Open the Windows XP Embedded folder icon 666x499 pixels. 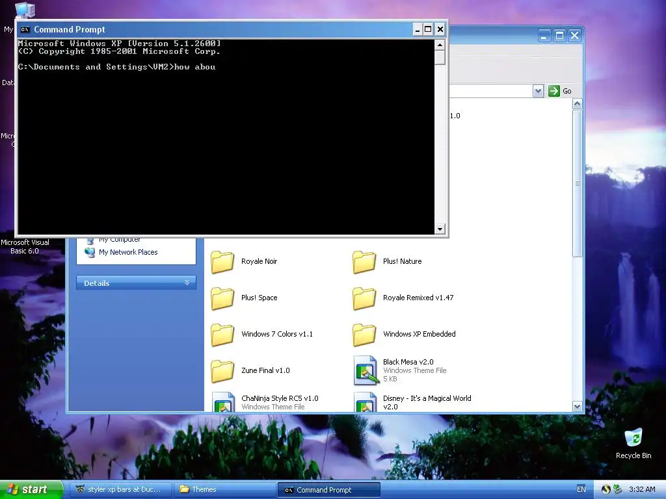pyautogui.click(x=364, y=335)
